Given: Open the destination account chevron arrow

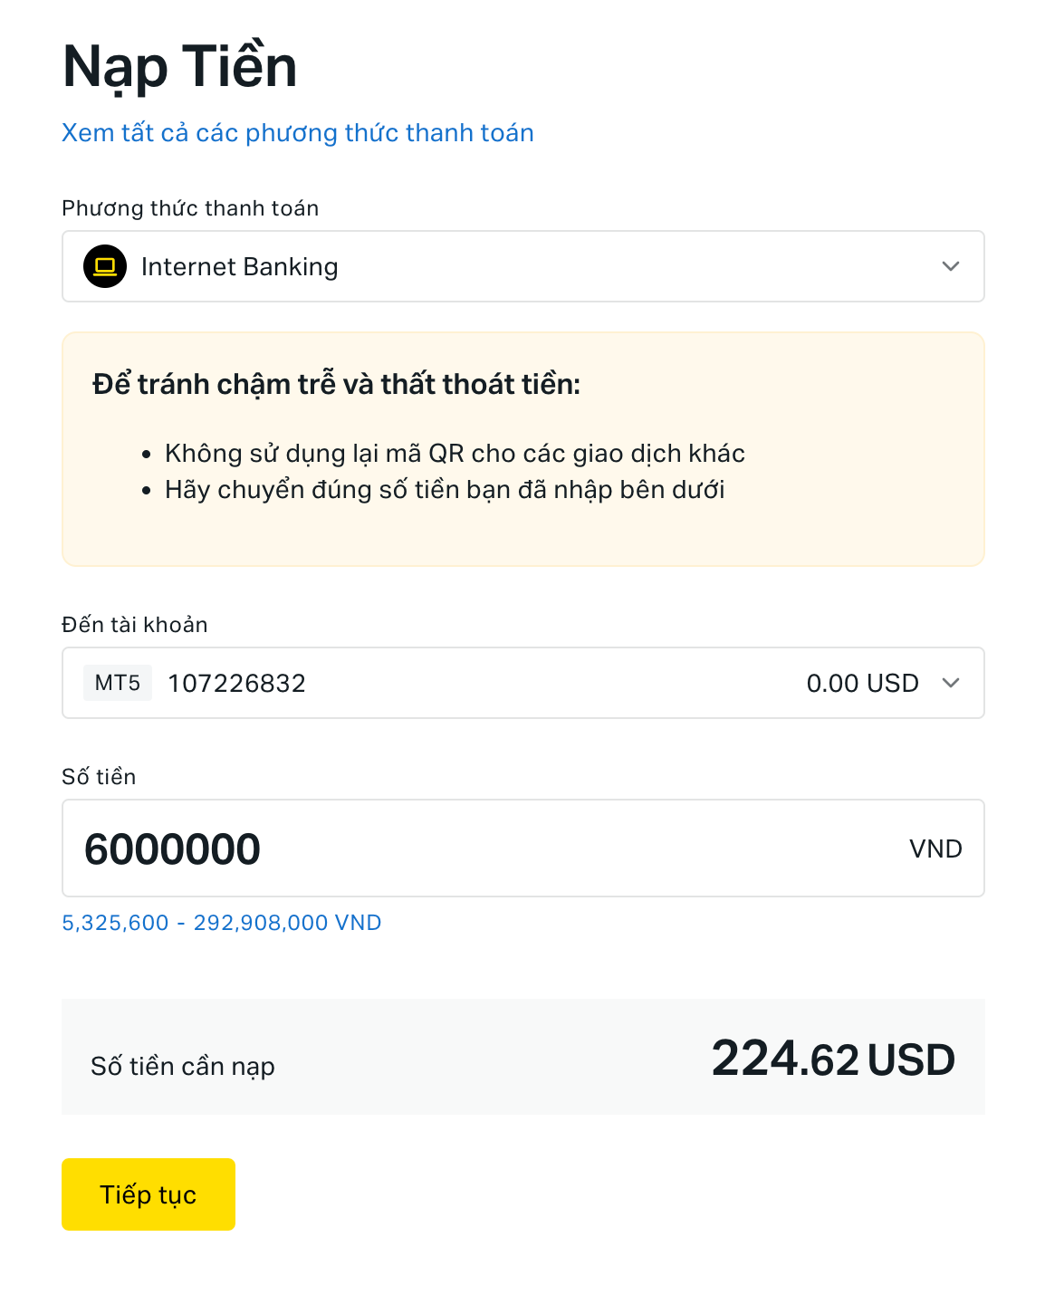Looking at the screenshot, I should coord(950,683).
